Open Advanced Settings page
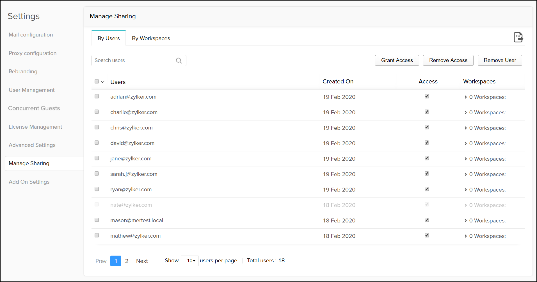537x282 pixels. [32, 145]
